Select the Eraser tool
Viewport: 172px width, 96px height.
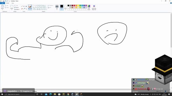(x=22, y=9)
